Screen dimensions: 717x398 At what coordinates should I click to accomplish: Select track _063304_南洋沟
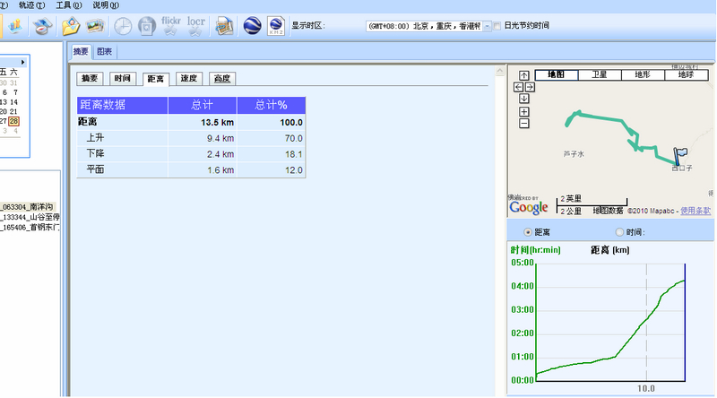(28, 207)
